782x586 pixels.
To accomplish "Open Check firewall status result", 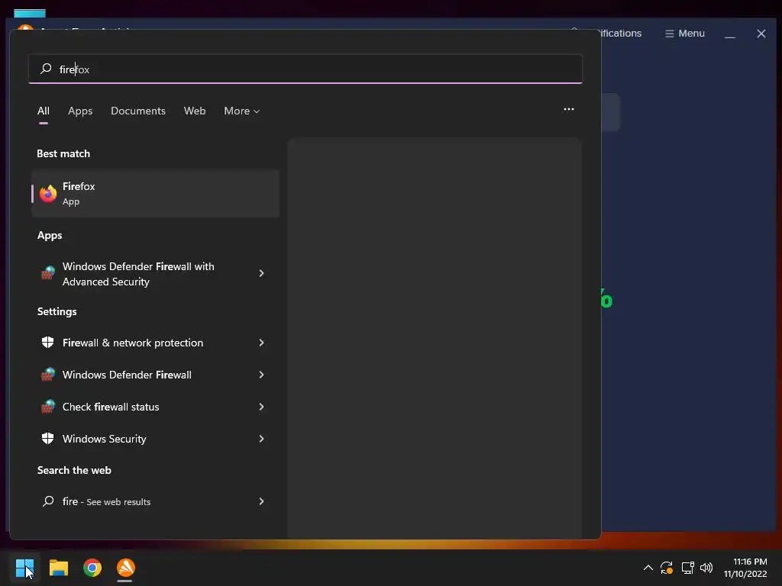I will pyautogui.click(x=155, y=407).
